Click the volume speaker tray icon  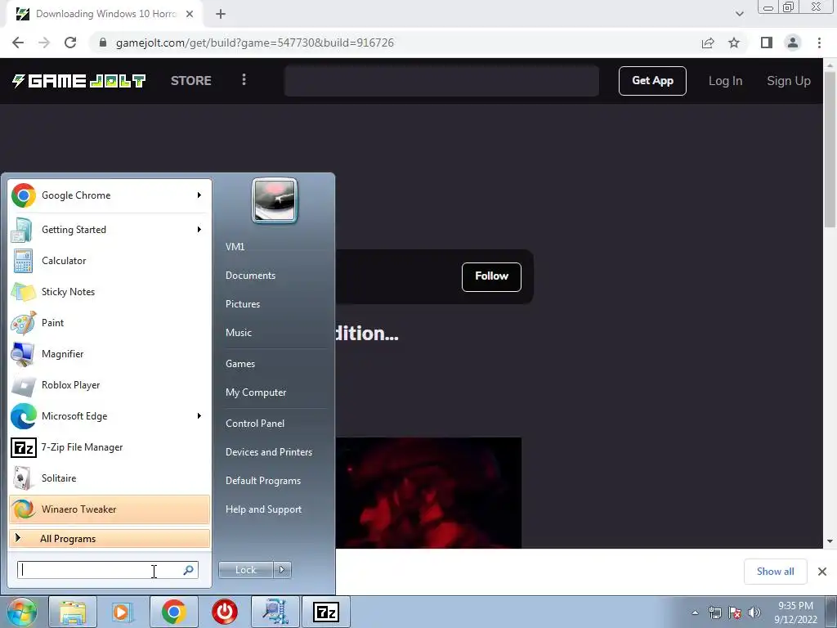pyautogui.click(x=754, y=612)
